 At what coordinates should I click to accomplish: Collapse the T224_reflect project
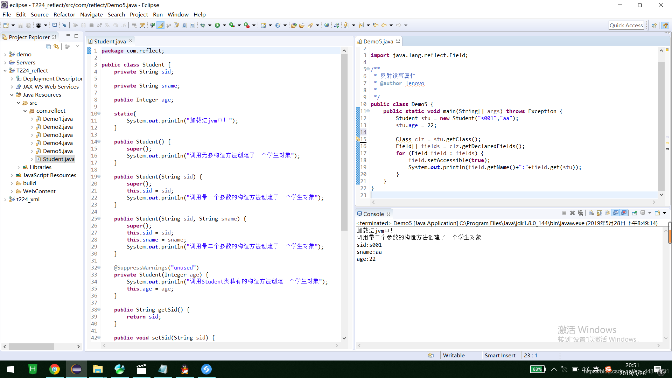[5, 70]
